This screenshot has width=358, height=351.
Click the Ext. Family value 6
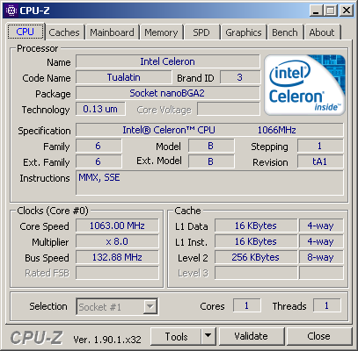pos(99,161)
